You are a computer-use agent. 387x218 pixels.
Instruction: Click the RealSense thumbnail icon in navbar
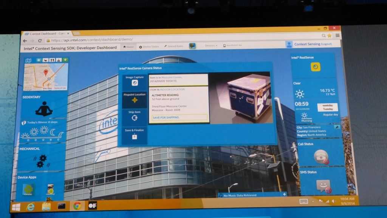point(192,46)
